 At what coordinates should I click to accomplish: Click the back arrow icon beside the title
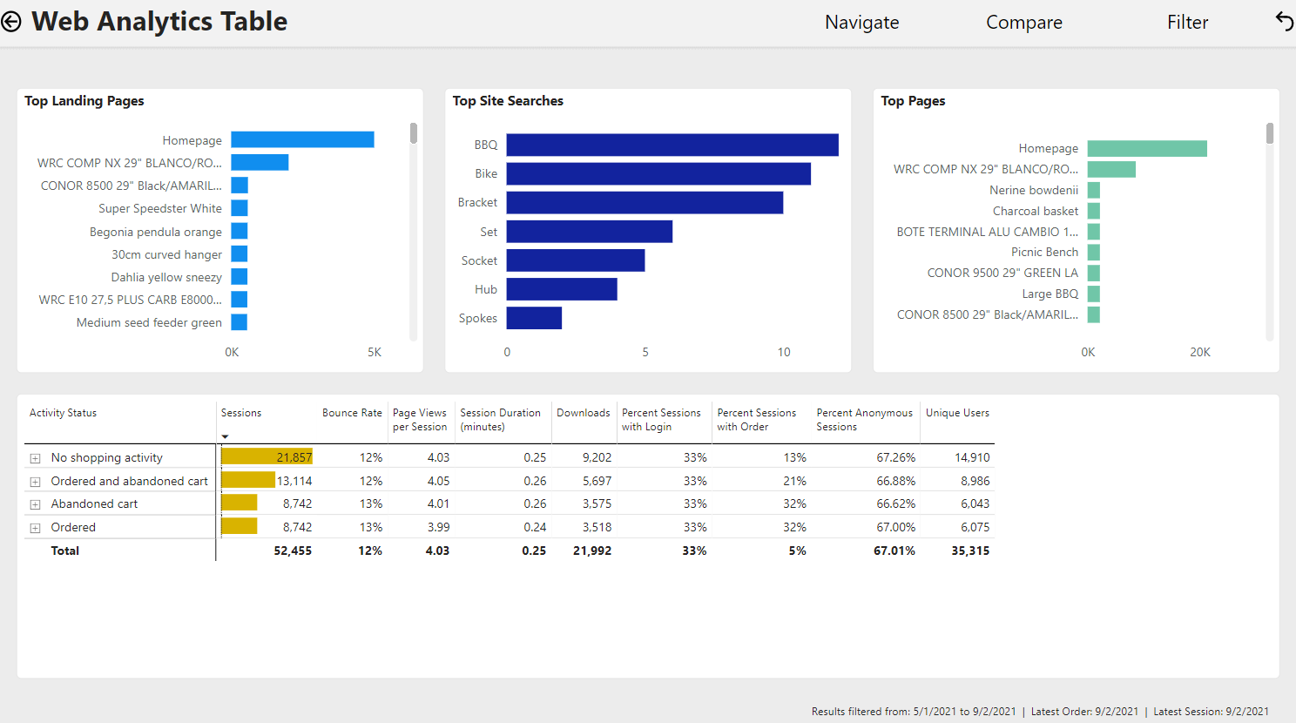click(x=11, y=22)
